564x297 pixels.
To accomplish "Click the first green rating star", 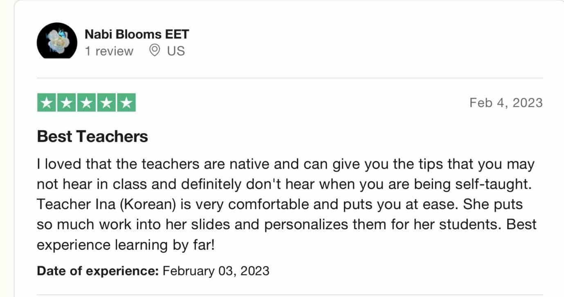I will pos(47,103).
